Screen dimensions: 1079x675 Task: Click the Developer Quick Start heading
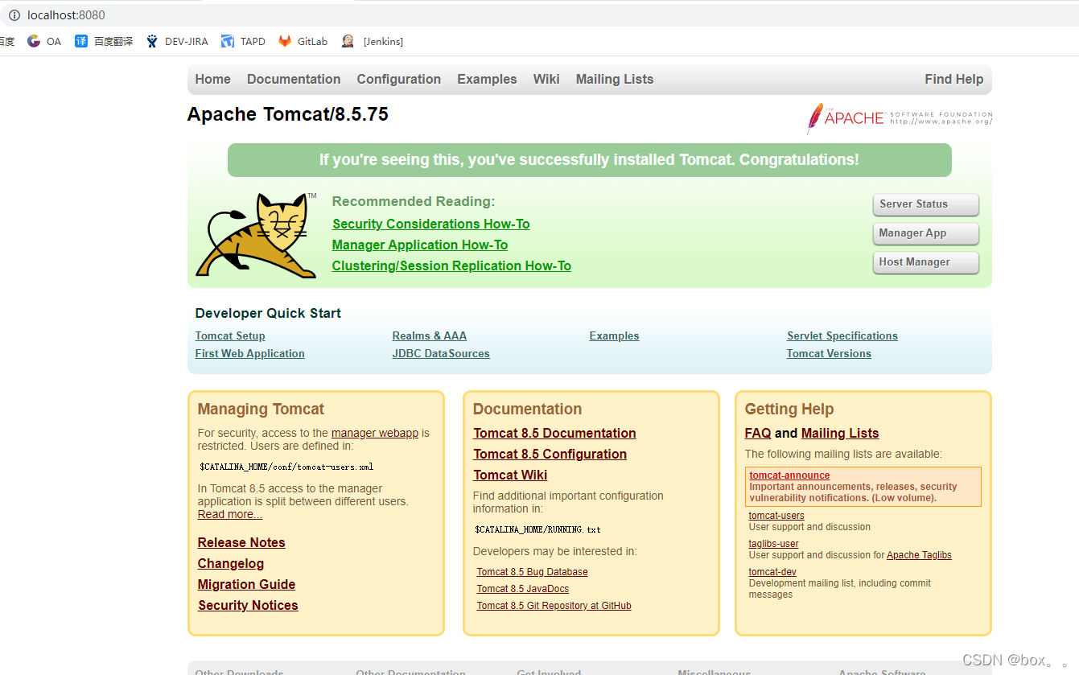pos(268,313)
